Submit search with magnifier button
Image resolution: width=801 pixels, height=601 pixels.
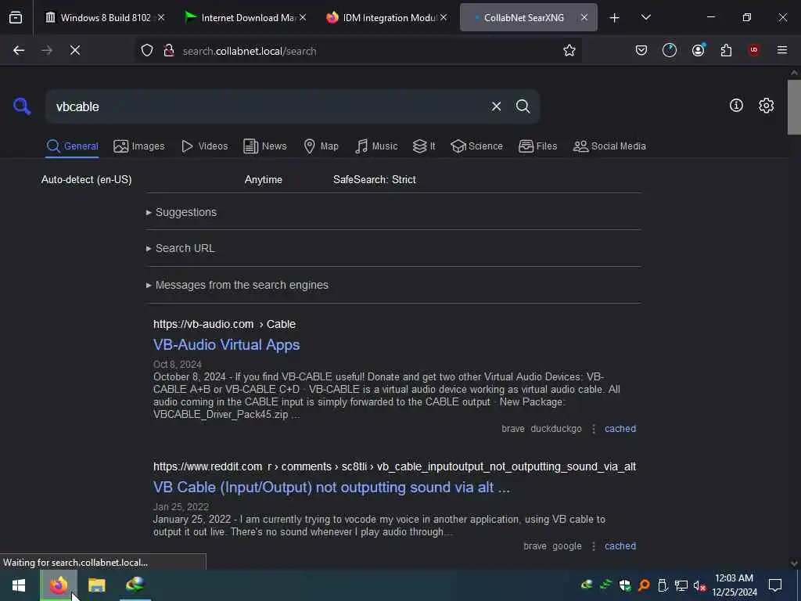pos(523,106)
